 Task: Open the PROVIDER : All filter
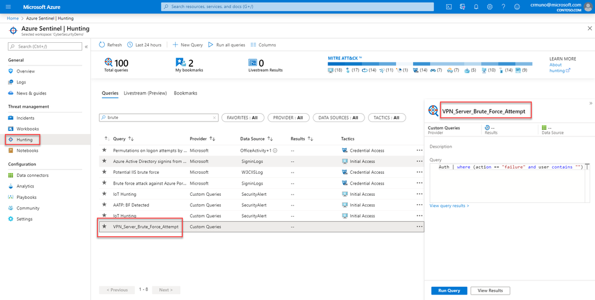point(288,118)
